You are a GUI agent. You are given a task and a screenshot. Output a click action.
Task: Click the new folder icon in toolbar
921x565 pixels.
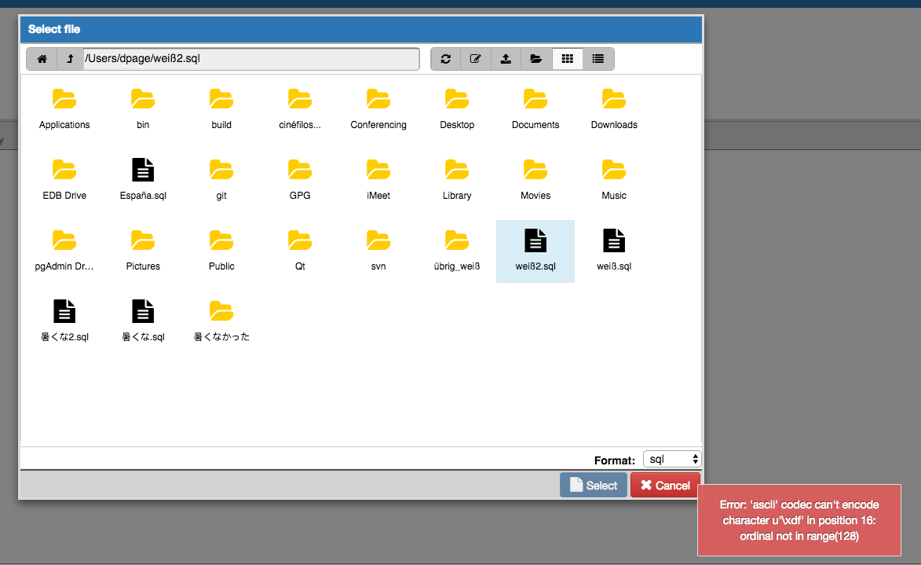pos(536,59)
